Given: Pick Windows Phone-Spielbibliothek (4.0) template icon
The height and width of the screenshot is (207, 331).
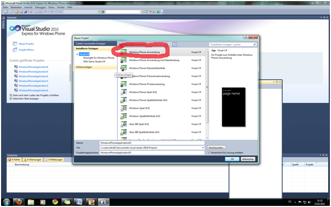Looking at the screenshot, I should coord(123,100).
